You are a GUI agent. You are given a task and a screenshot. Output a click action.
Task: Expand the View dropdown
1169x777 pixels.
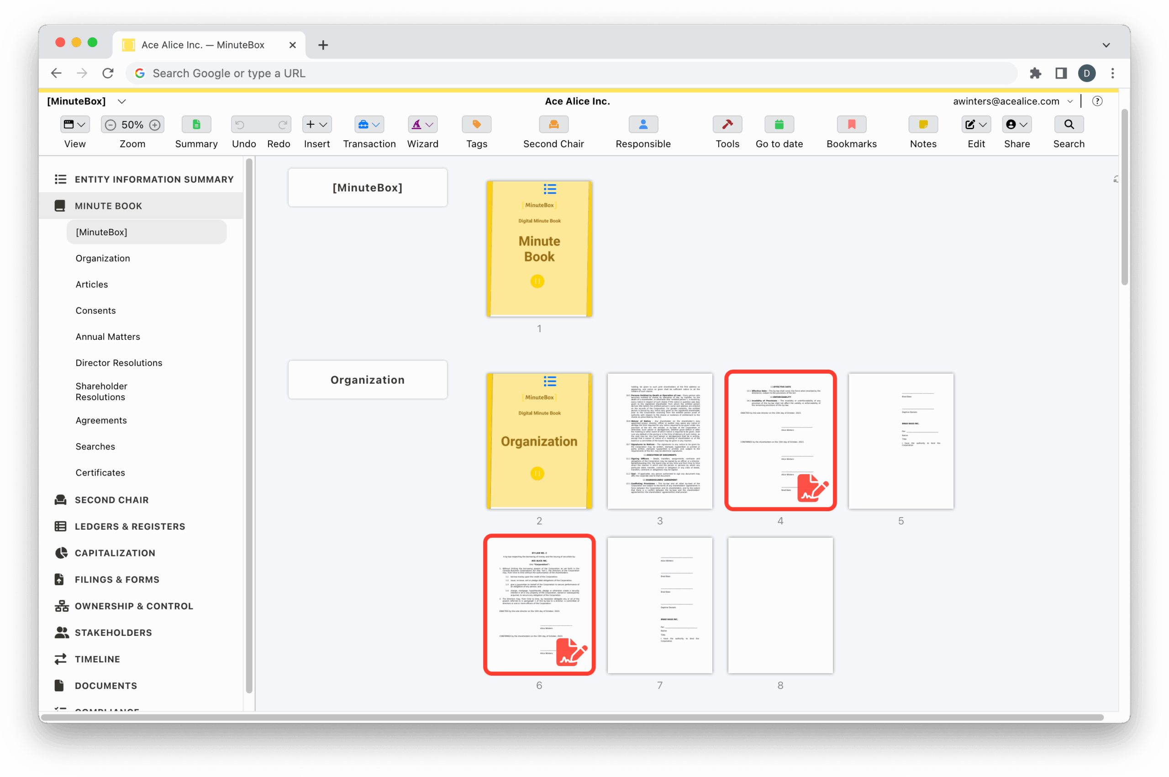(75, 125)
